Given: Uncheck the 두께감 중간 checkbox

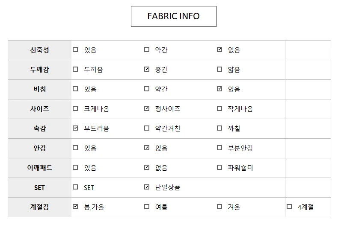Looking at the screenshot, I should [x=147, y=69].
